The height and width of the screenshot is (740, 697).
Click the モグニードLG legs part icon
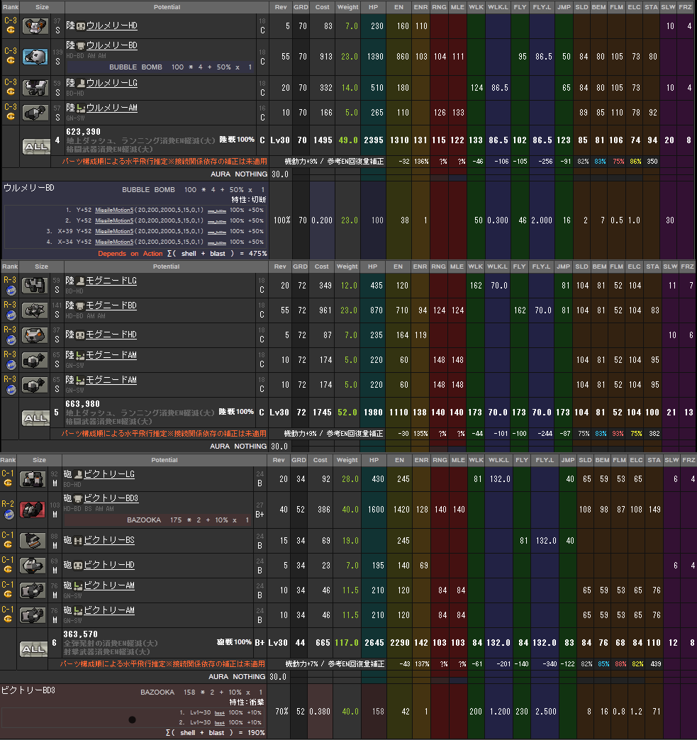pyautogui.click(x=35, y=285)
